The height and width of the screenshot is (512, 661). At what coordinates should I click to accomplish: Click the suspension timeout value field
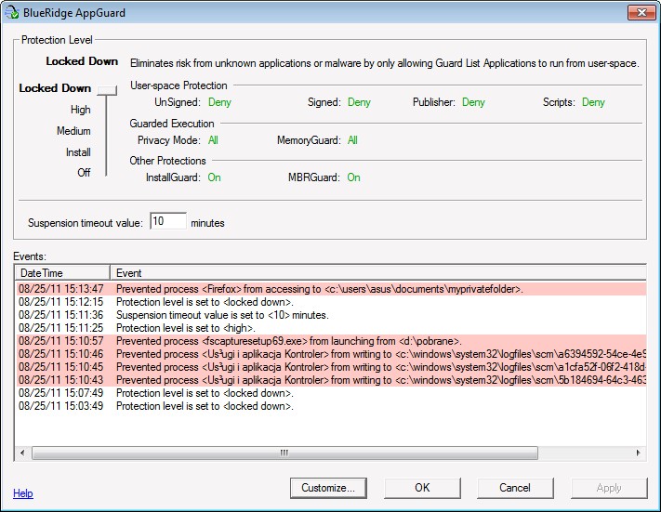pyautogui.click(x=167, y=222)
